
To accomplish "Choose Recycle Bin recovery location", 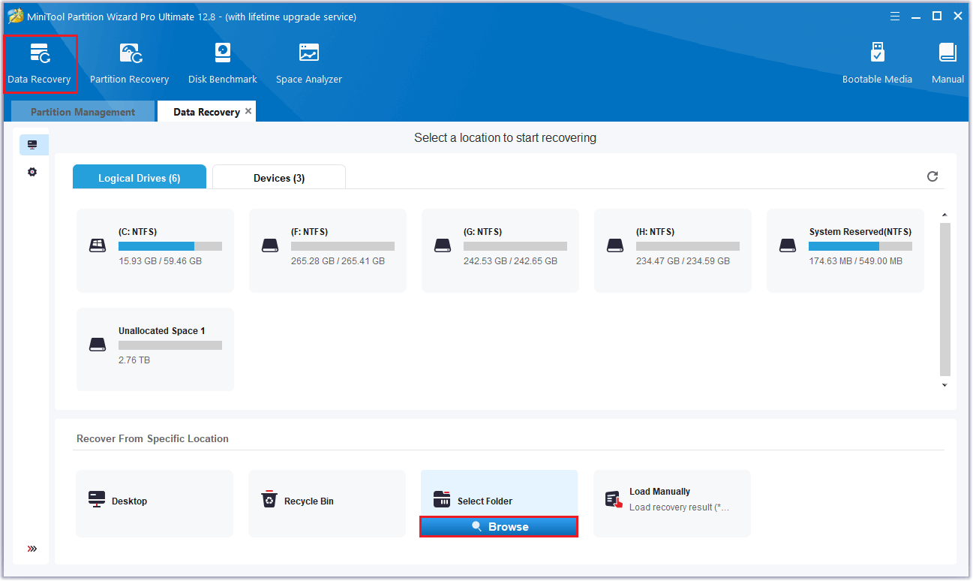I will 326,501.
